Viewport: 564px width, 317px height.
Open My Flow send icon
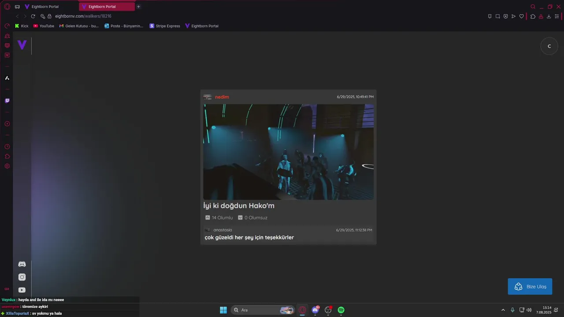[513, 16]
